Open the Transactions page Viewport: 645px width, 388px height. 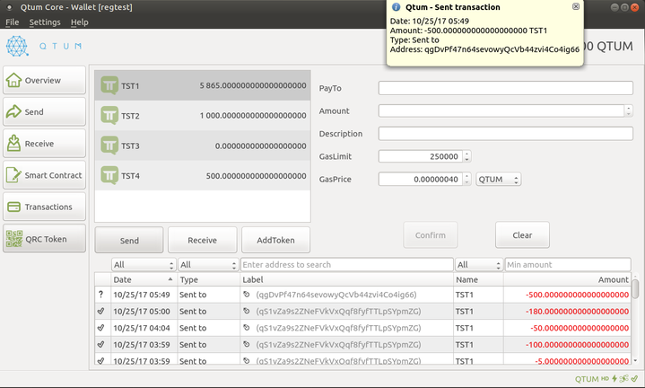pos(45,207)
